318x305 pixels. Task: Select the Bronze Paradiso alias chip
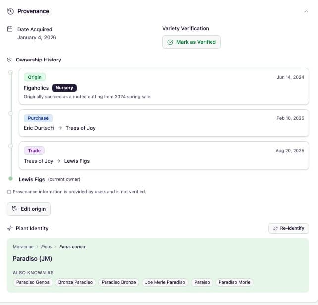click(x=75, y=282)
